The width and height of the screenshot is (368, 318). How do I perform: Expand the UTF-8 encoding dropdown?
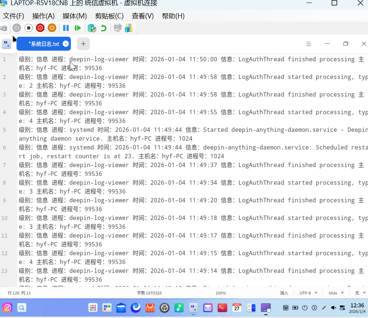tap(308, 293)
